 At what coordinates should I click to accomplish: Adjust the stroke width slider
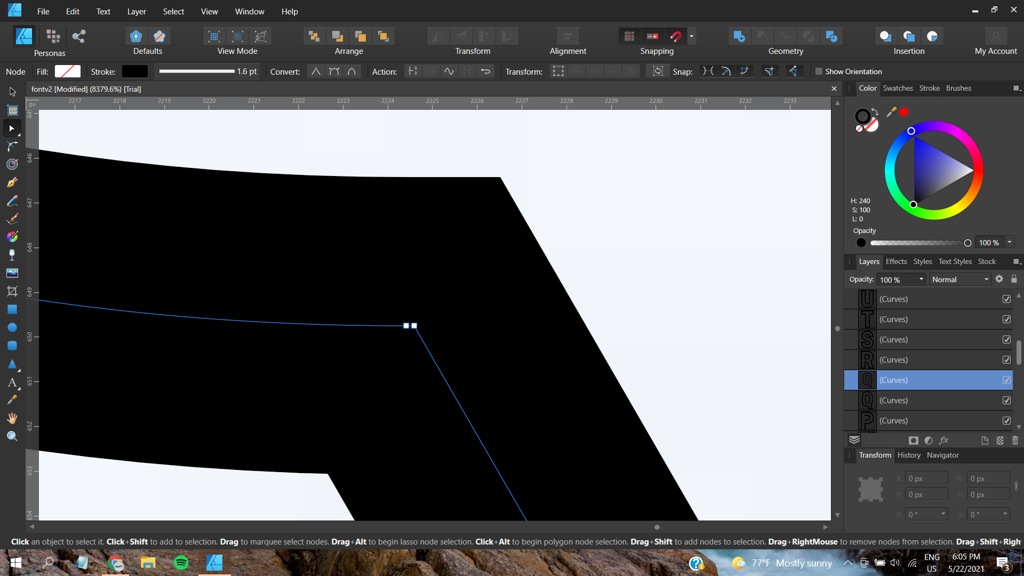coord(197,71)
